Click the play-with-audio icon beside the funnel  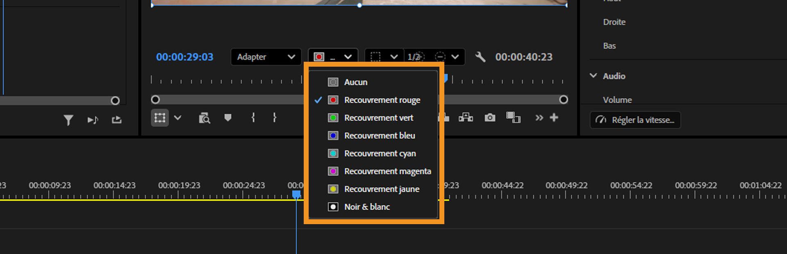pyautogui.click(x=93, y=120)
